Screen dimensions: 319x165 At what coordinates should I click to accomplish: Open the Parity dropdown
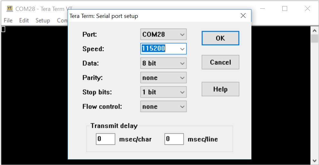coord(183,78)
